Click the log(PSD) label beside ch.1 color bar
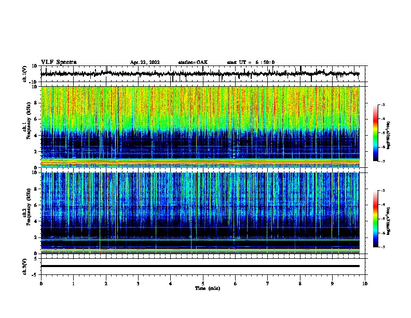411x318 pixels. point(388,136)
